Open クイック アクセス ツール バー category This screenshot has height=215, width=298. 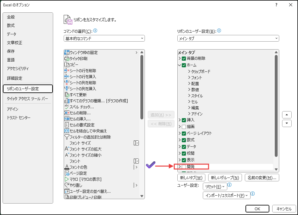(x=27, y=98)
